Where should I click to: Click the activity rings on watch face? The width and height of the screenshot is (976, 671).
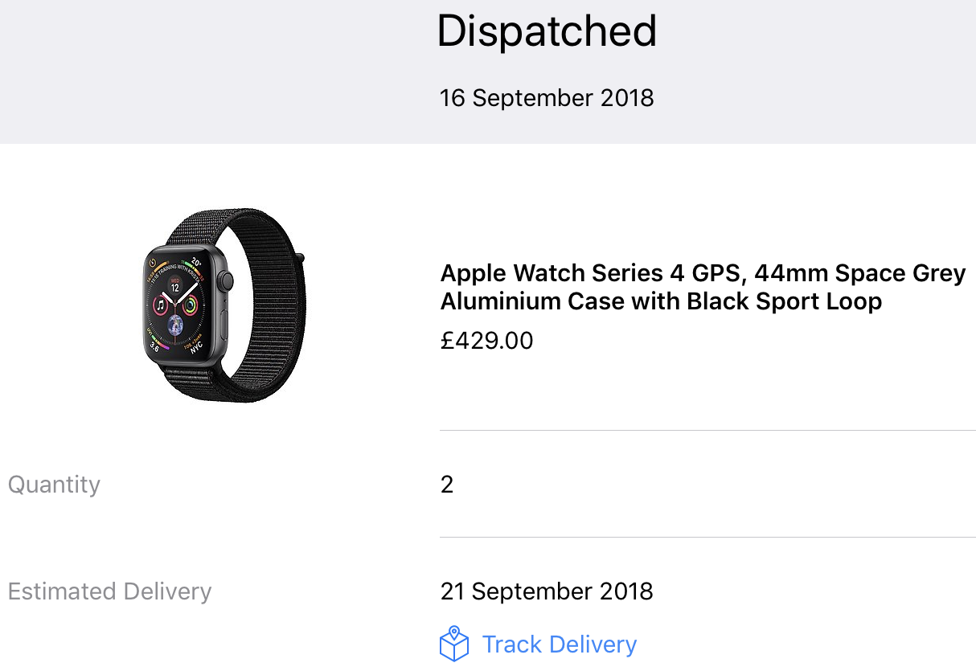[x=191, y=305]
